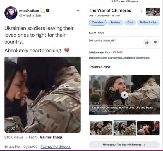Open the vertical three-dot menu beside The War of Chimeras
The image size is (163, 151).
point(141,11)
